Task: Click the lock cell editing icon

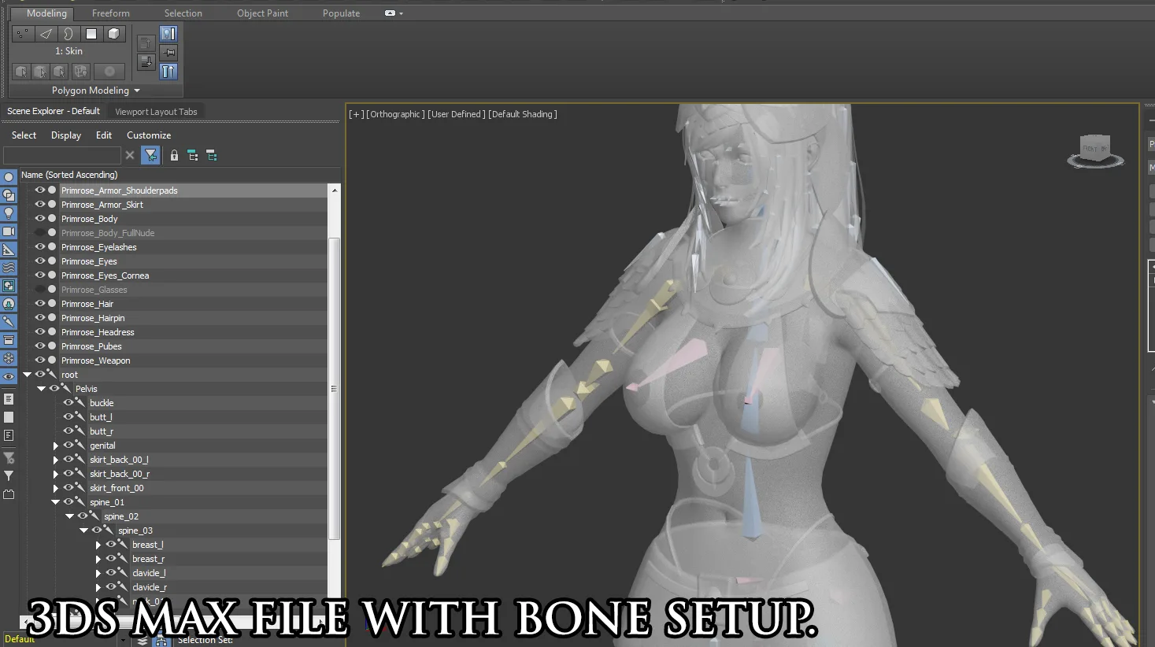Action: [x=174, y=155]
